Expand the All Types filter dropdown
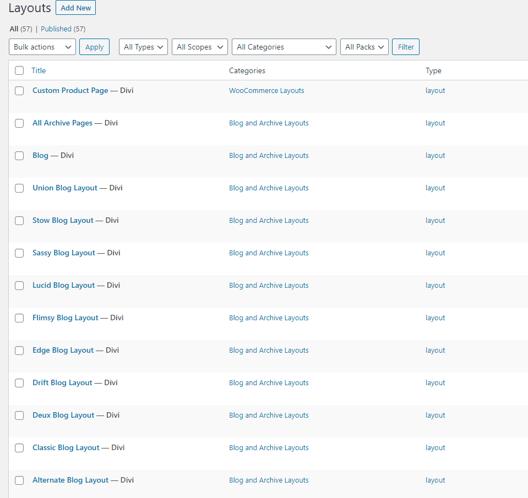This screenshot has height=498, width=528. pyautogui.click(x=143, y=47)
